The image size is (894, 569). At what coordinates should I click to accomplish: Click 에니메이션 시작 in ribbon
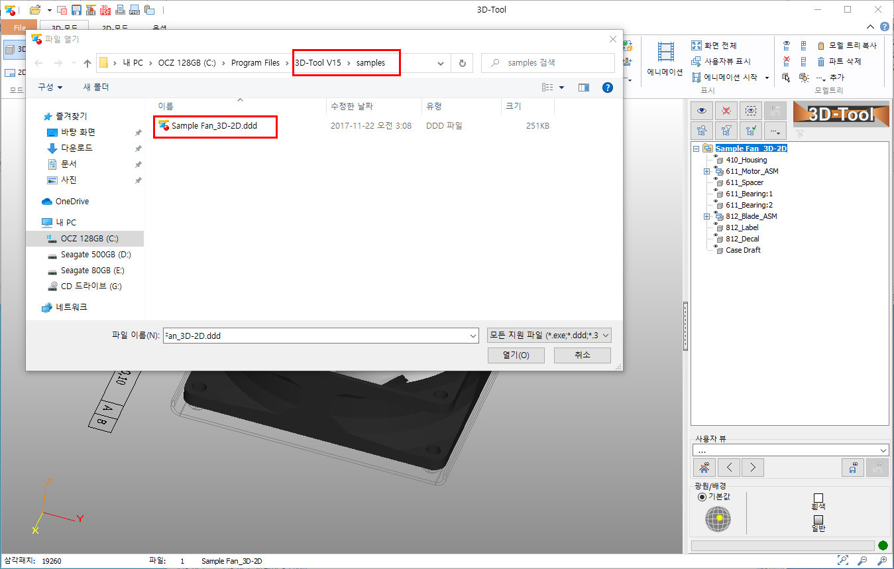[x=725, y=78]
